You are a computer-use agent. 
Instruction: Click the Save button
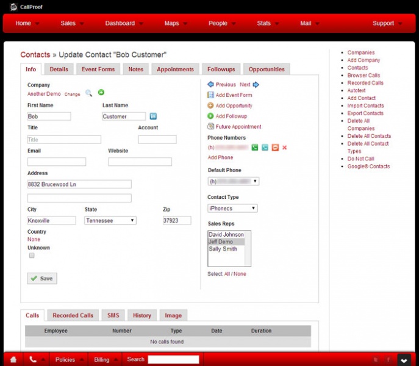pyautogui.click(x=42, y=278)
